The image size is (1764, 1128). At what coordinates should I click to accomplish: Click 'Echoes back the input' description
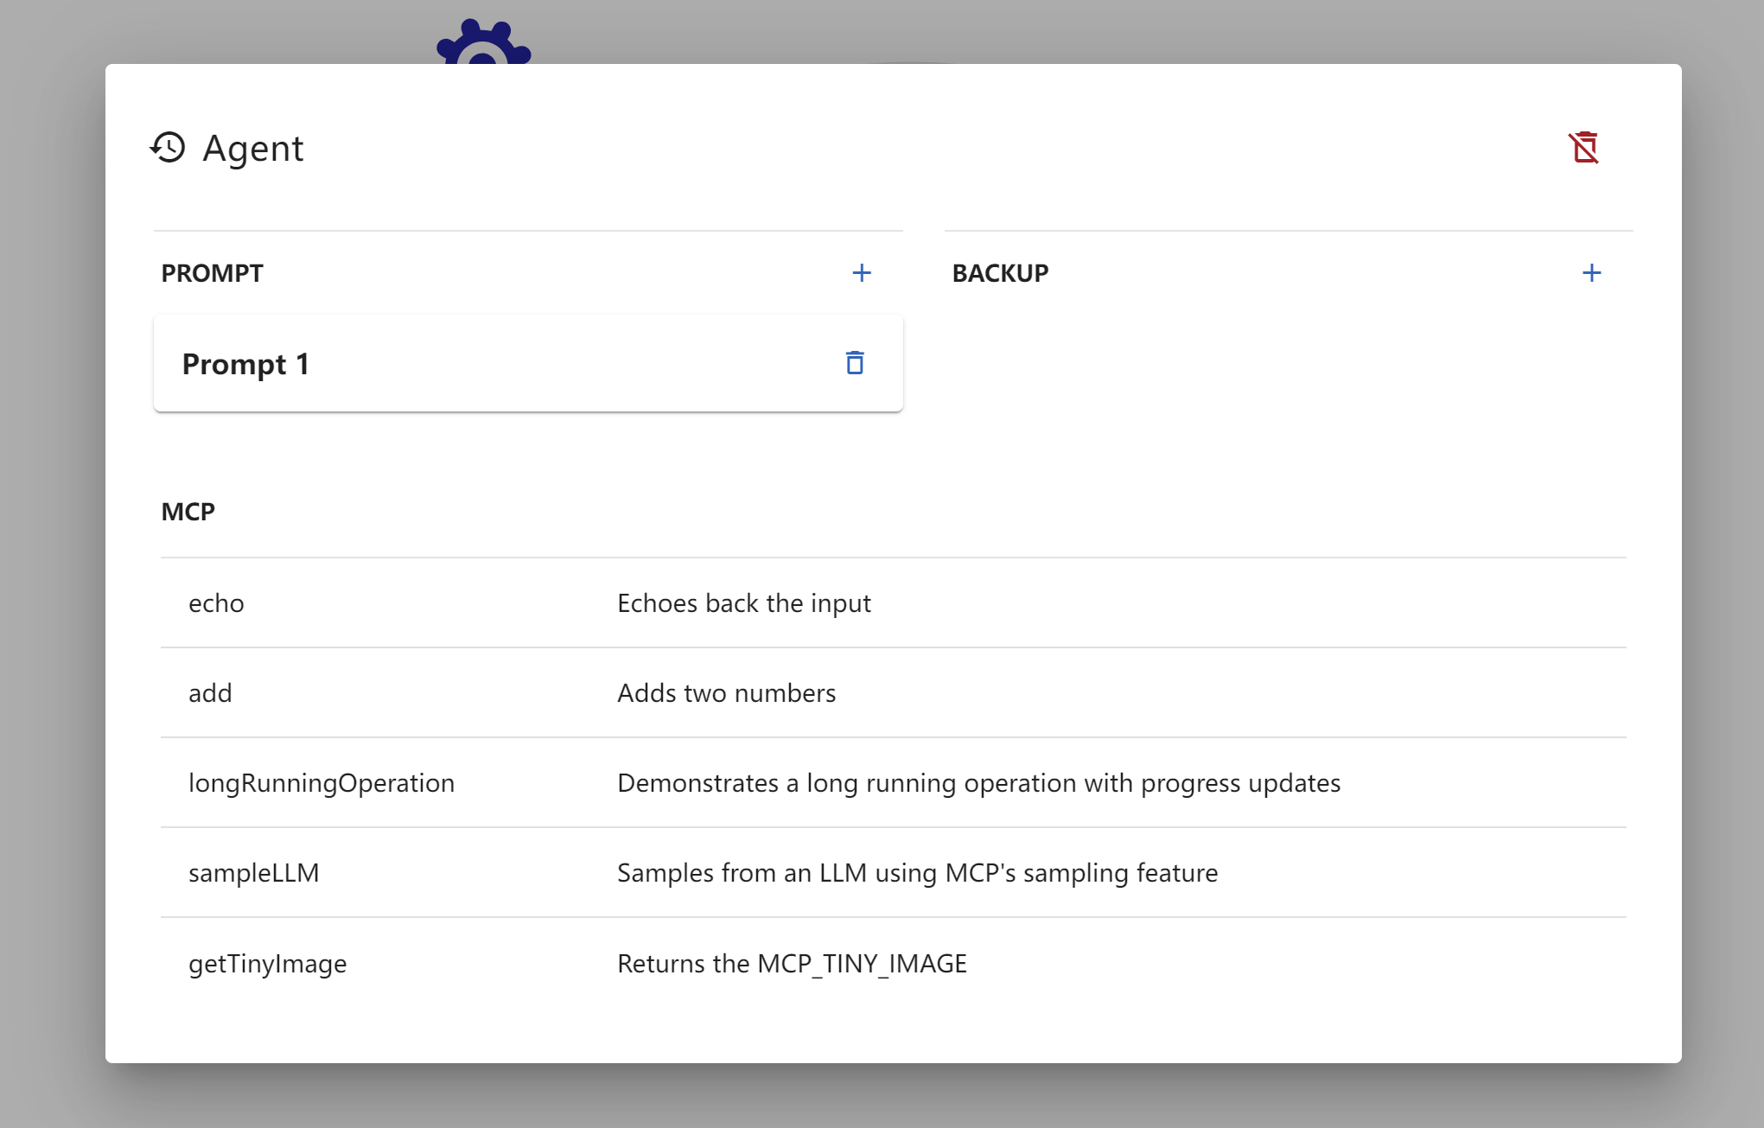tap(743, 603)
